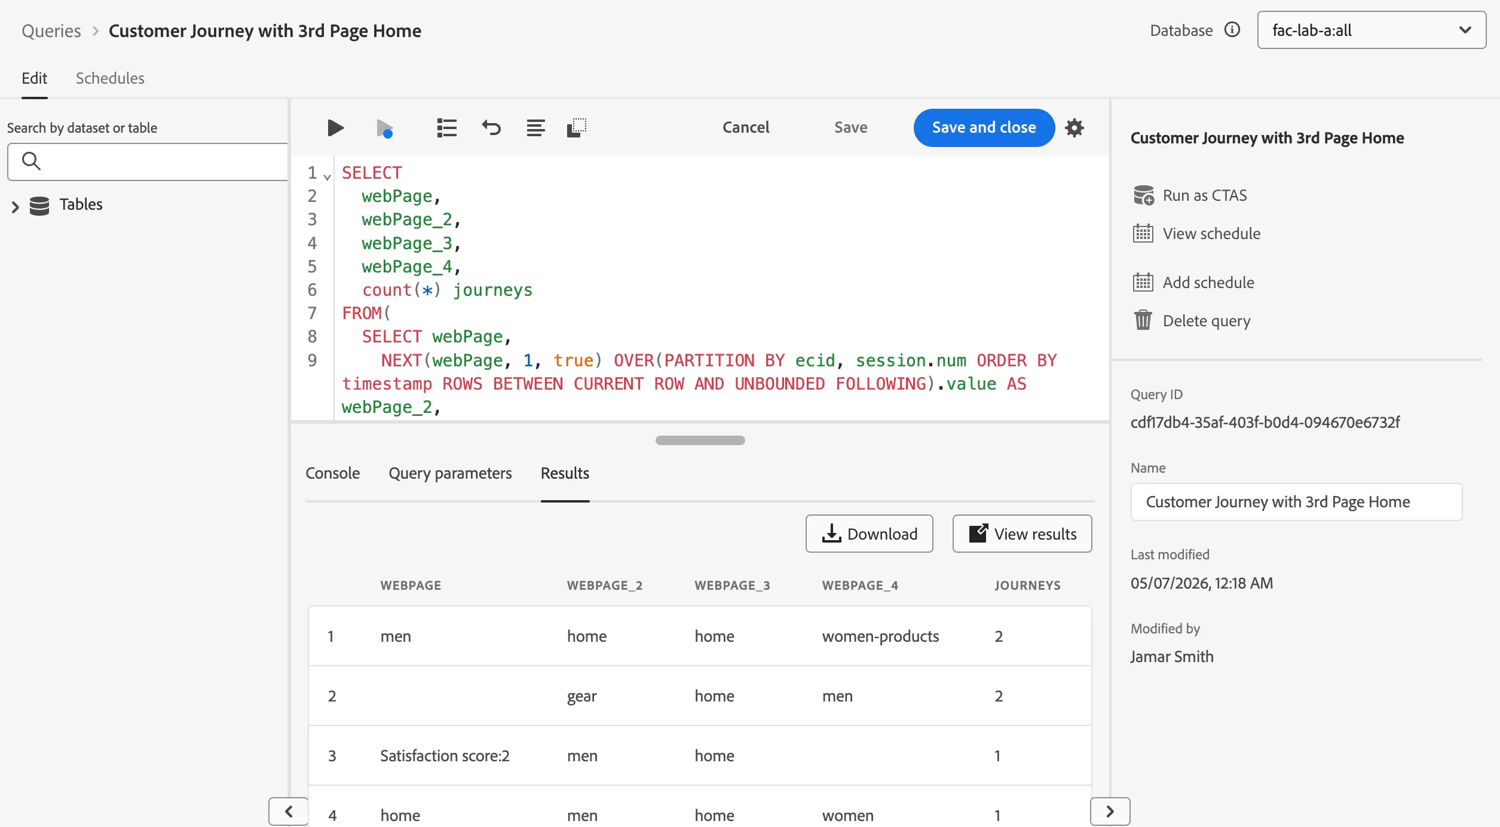
Task: Click the women cell in row 4
Action: [847, 816]
